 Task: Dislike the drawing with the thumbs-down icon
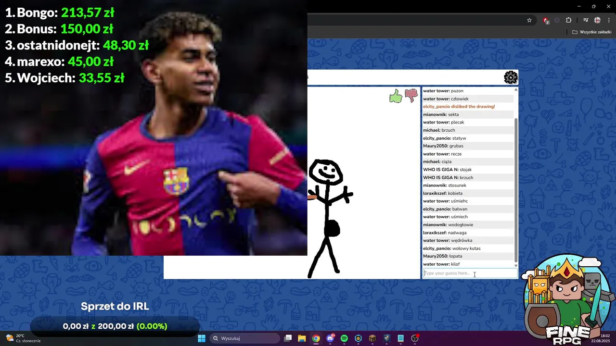tap(411, 96)
